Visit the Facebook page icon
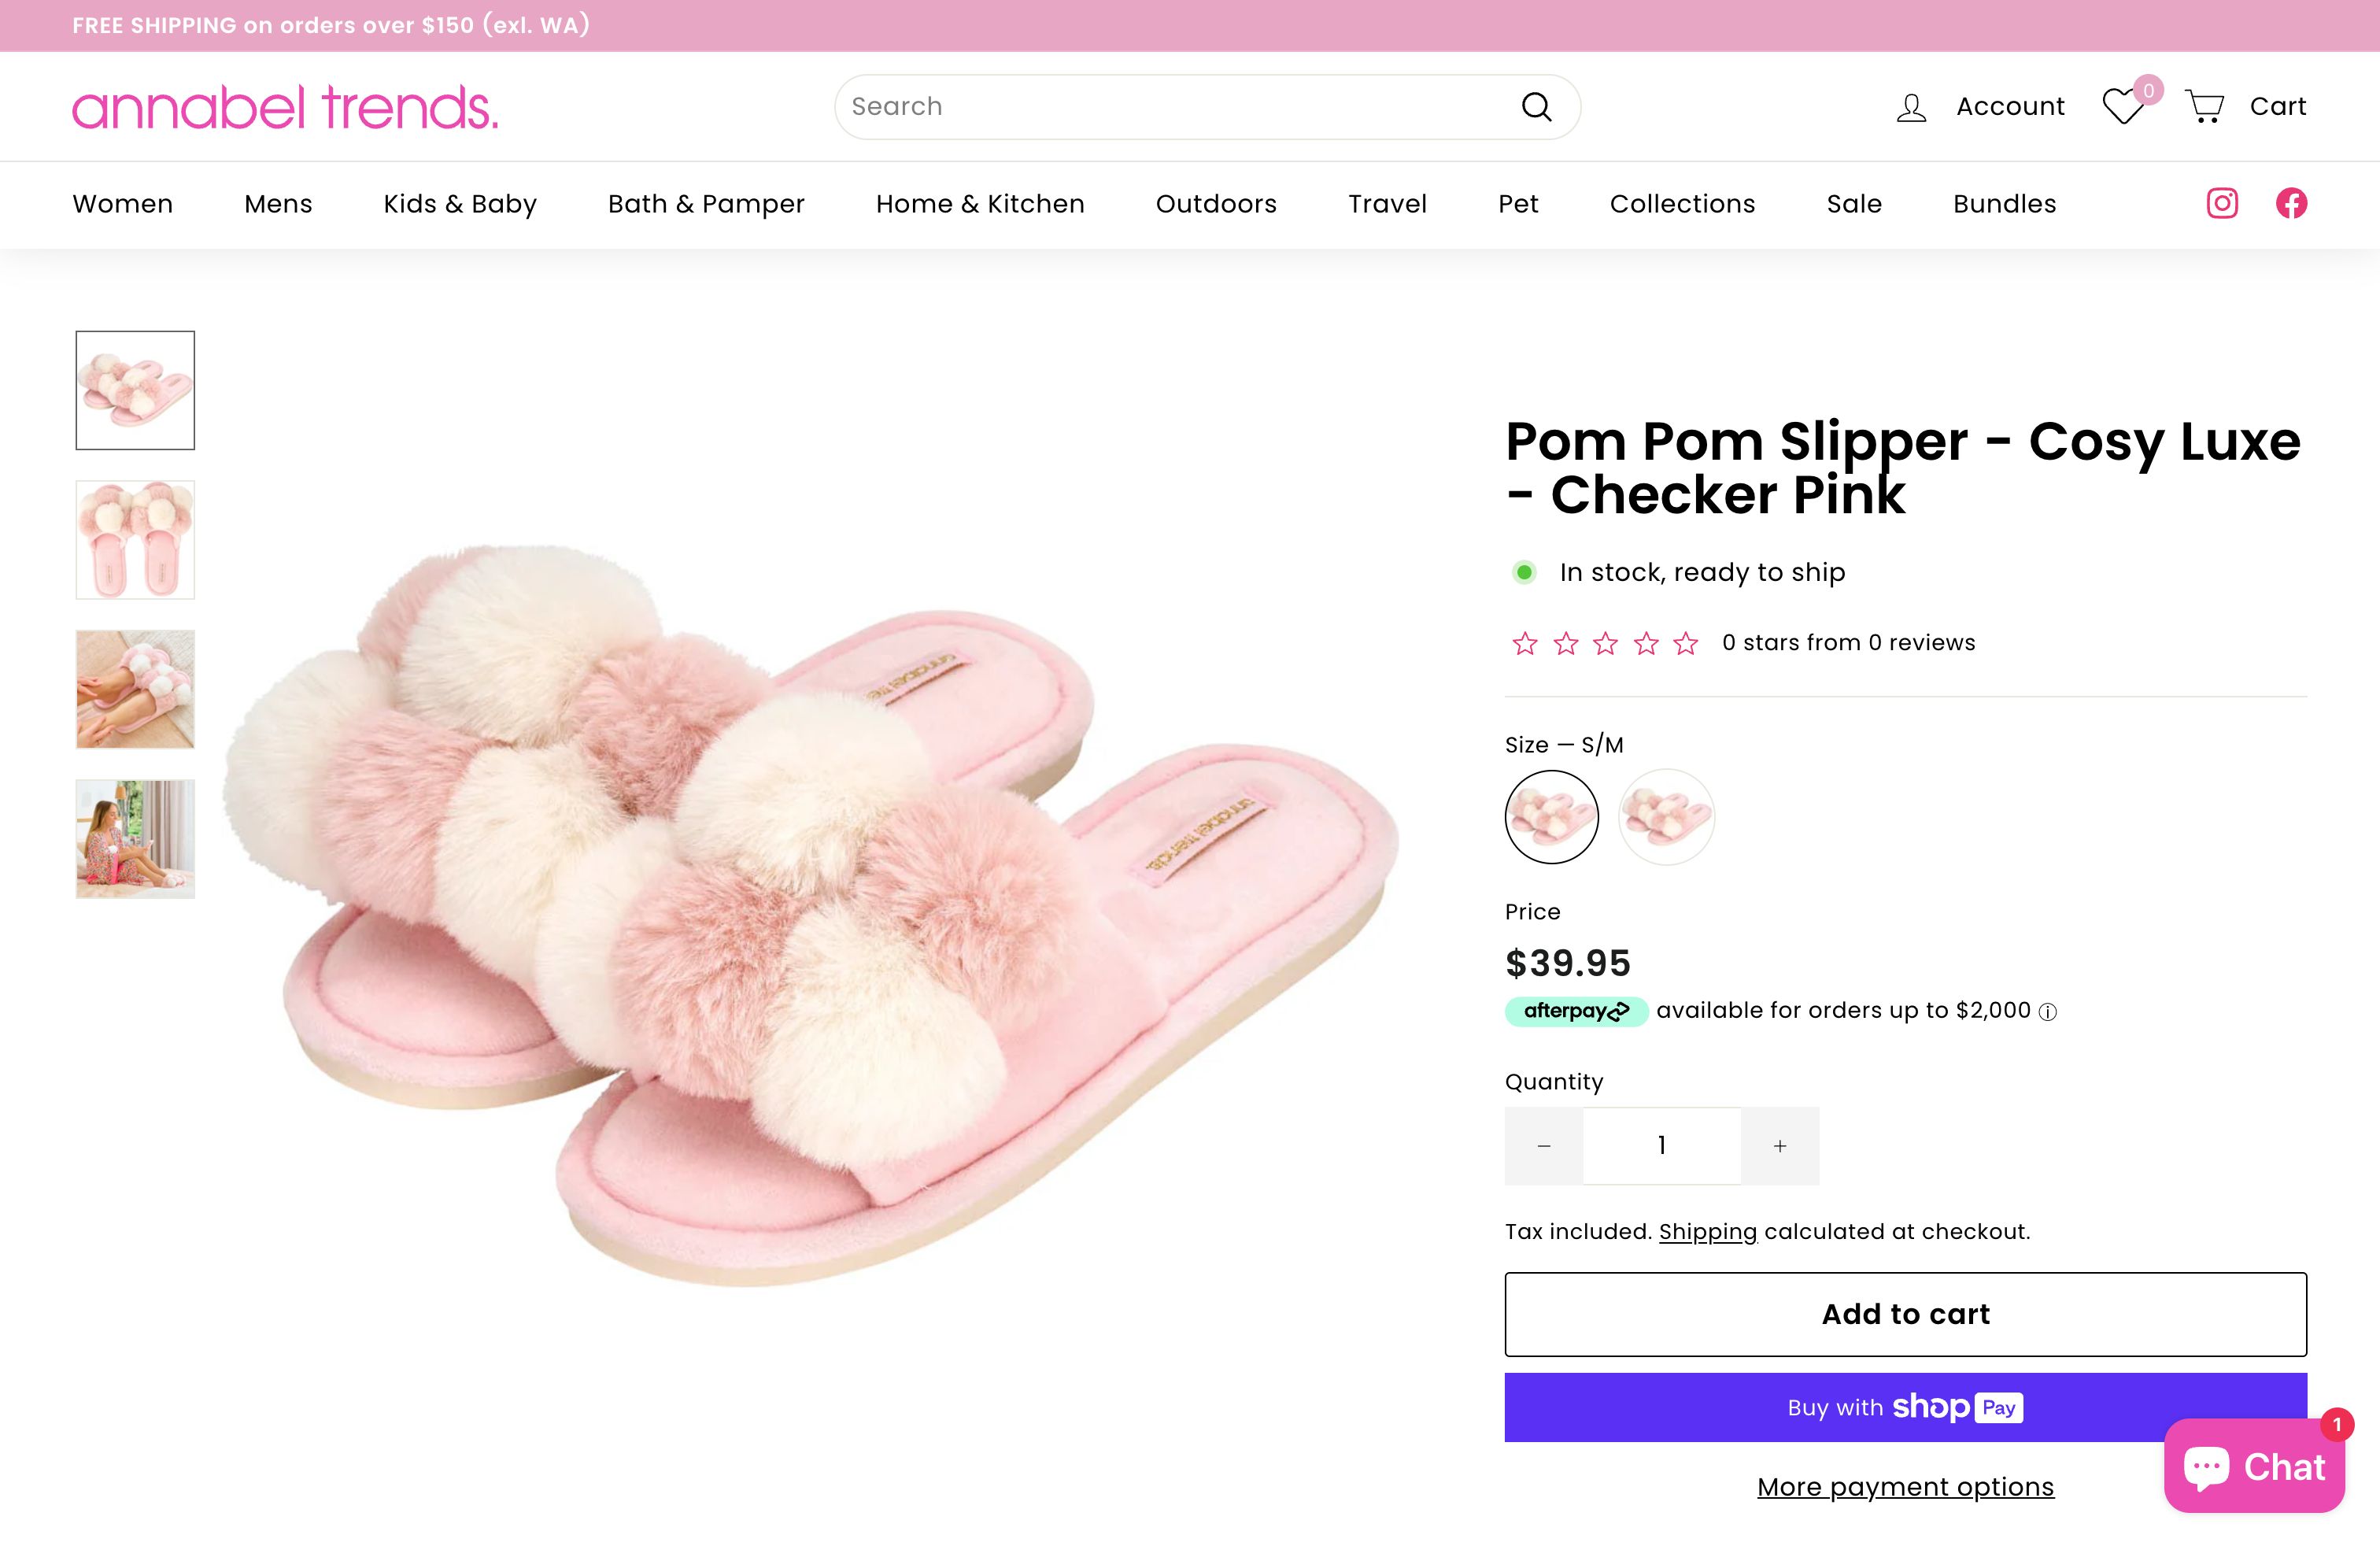 pyautogui.click(x=2291, y=203)
